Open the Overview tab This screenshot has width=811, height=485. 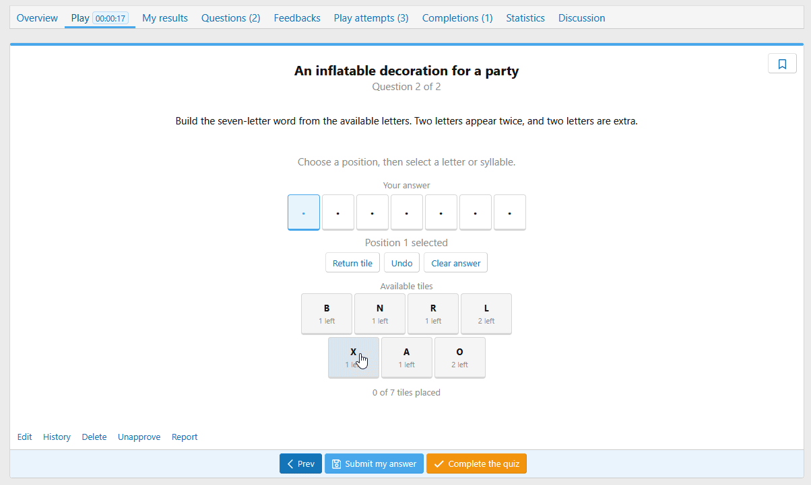[x=37, y=18]
